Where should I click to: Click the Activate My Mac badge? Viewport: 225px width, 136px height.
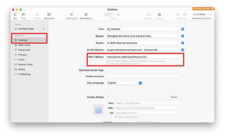click(203, 9)
